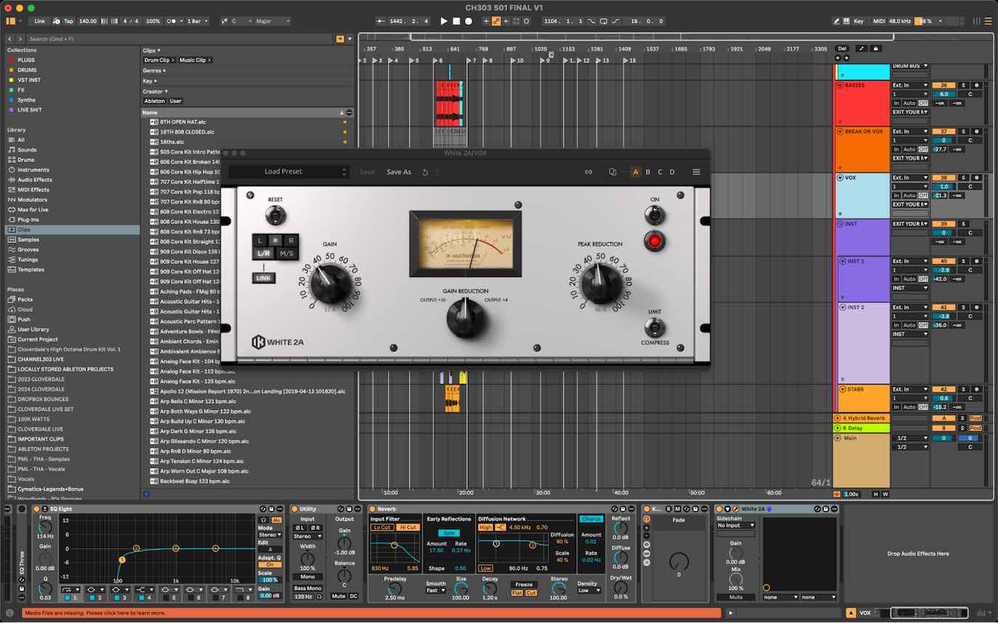Click Save As in the plugin header
Image resolution: width=998 pixels, height=623 pixels.
pyautogui.click(x=399, y=172)
